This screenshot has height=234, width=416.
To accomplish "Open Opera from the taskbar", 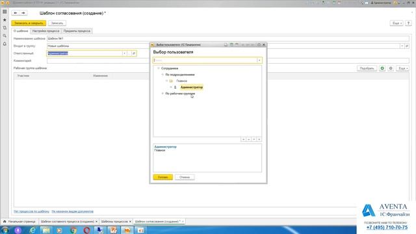I will 86,230.
